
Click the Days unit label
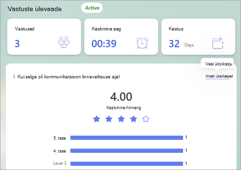(x=189, y=45)
